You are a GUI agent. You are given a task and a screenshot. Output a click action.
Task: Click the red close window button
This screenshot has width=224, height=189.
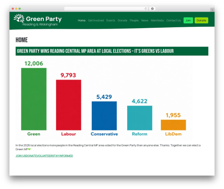click(13, 8)
